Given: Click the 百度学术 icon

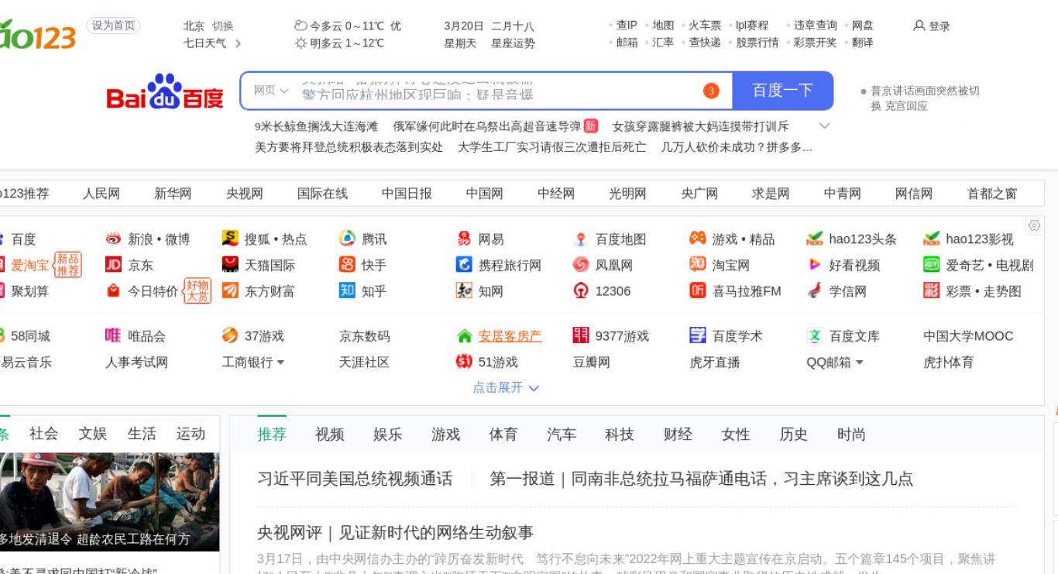Looking at the screenshot, I should tap(698, 335).
